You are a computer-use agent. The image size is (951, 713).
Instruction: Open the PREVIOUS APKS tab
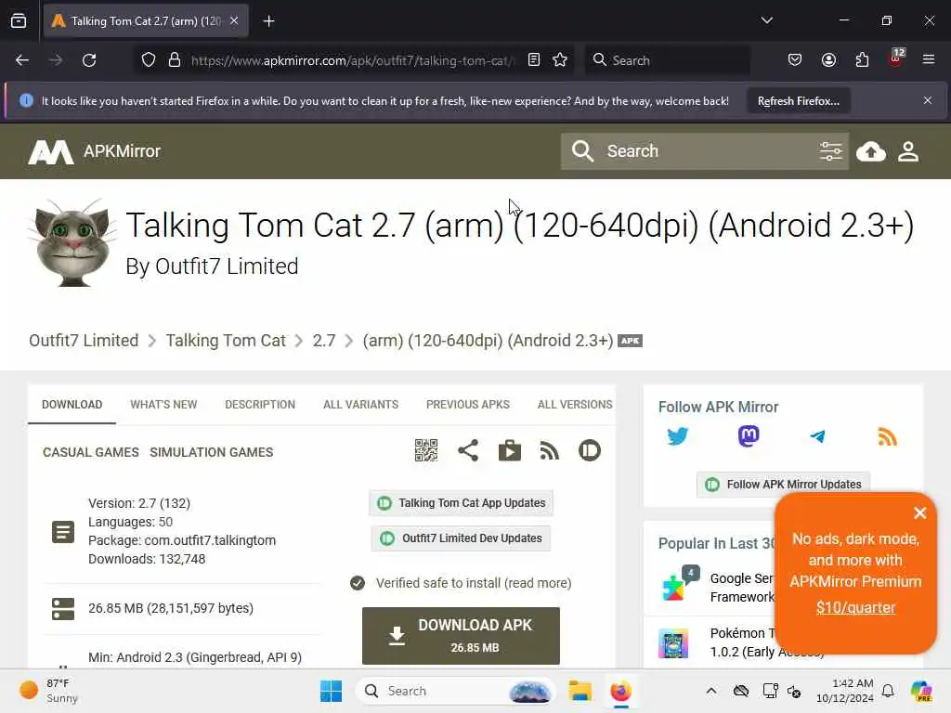(x=468, y=405)
